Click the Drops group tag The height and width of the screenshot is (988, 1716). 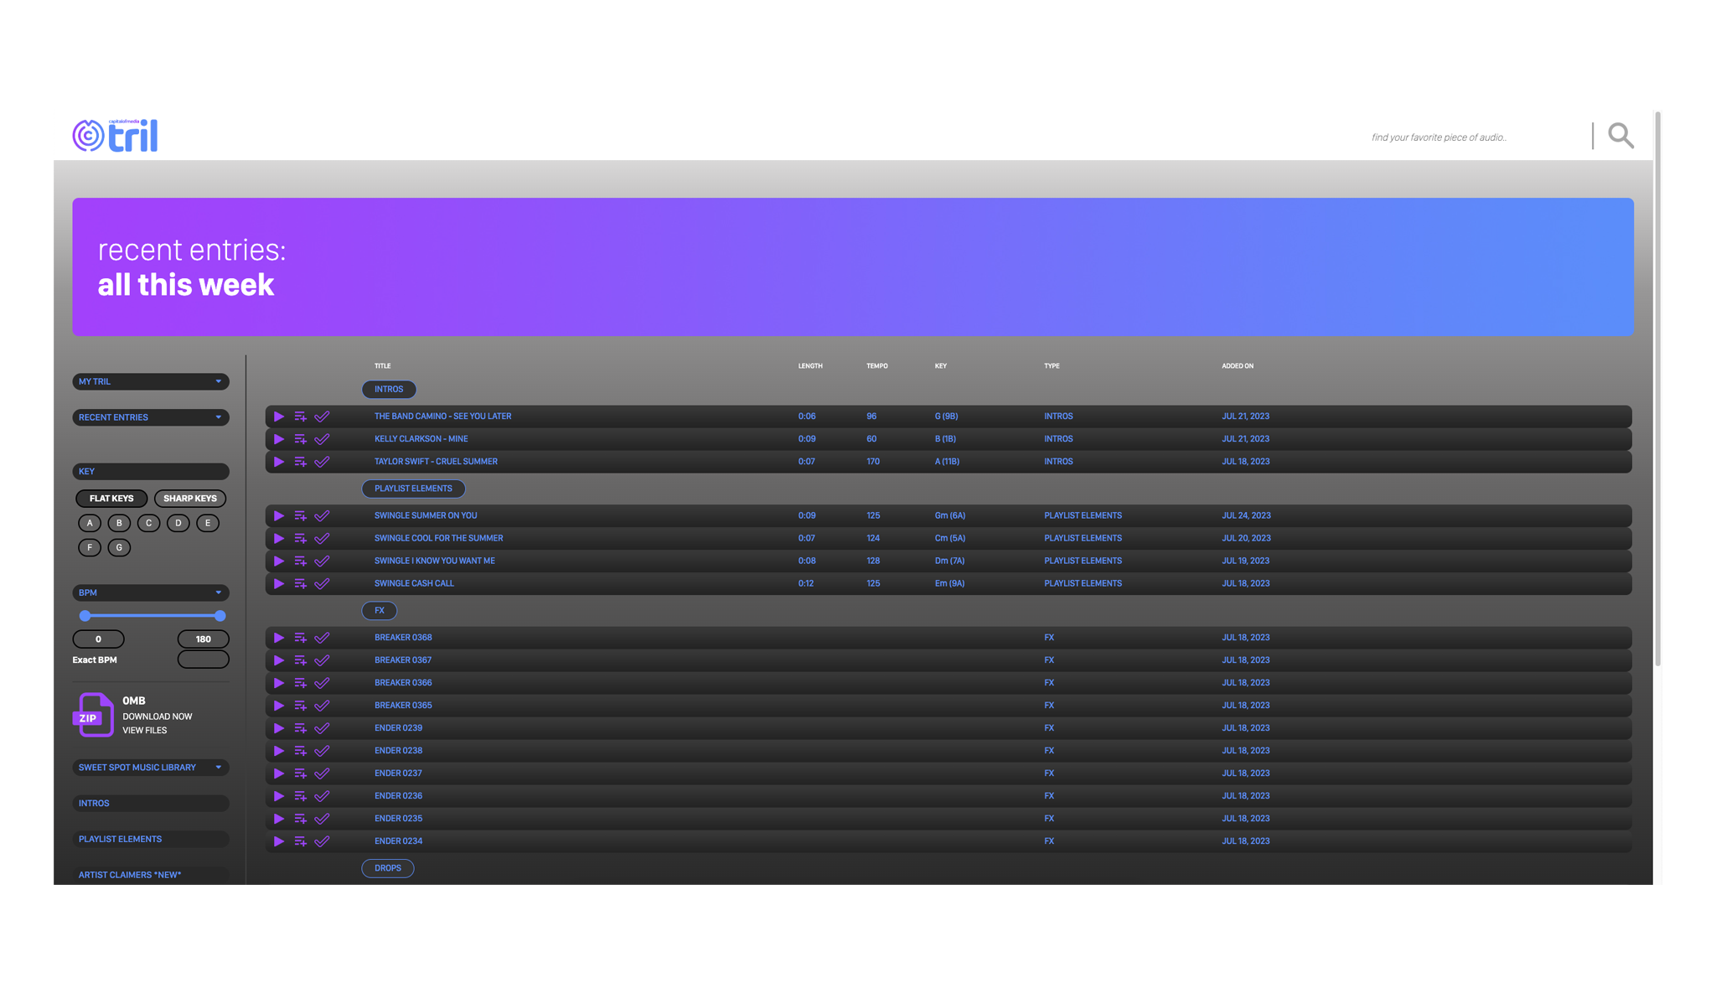coord(388,868)
